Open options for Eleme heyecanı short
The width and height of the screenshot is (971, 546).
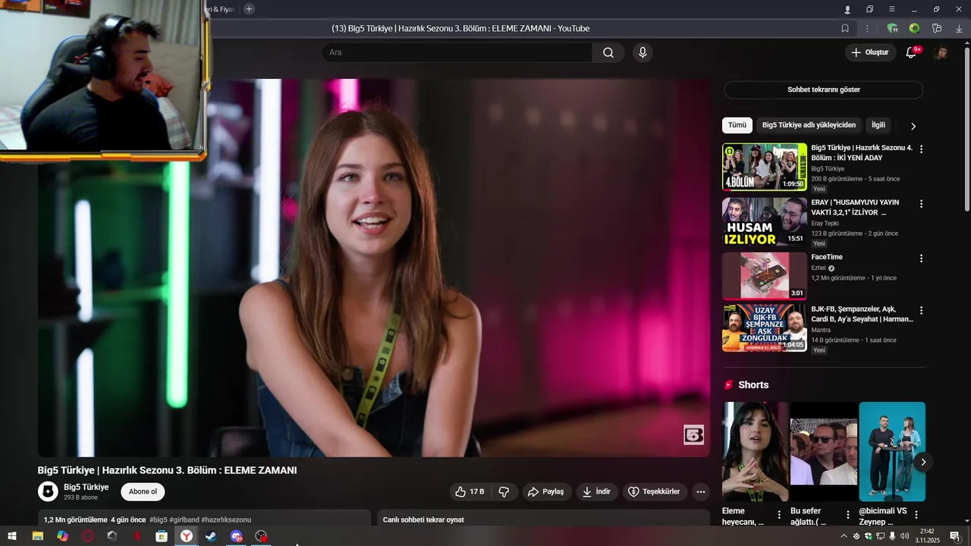779,515
